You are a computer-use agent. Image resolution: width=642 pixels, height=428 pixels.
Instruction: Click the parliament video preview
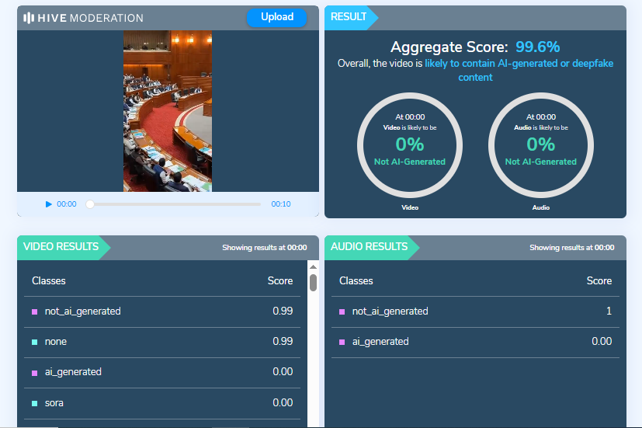168,111
